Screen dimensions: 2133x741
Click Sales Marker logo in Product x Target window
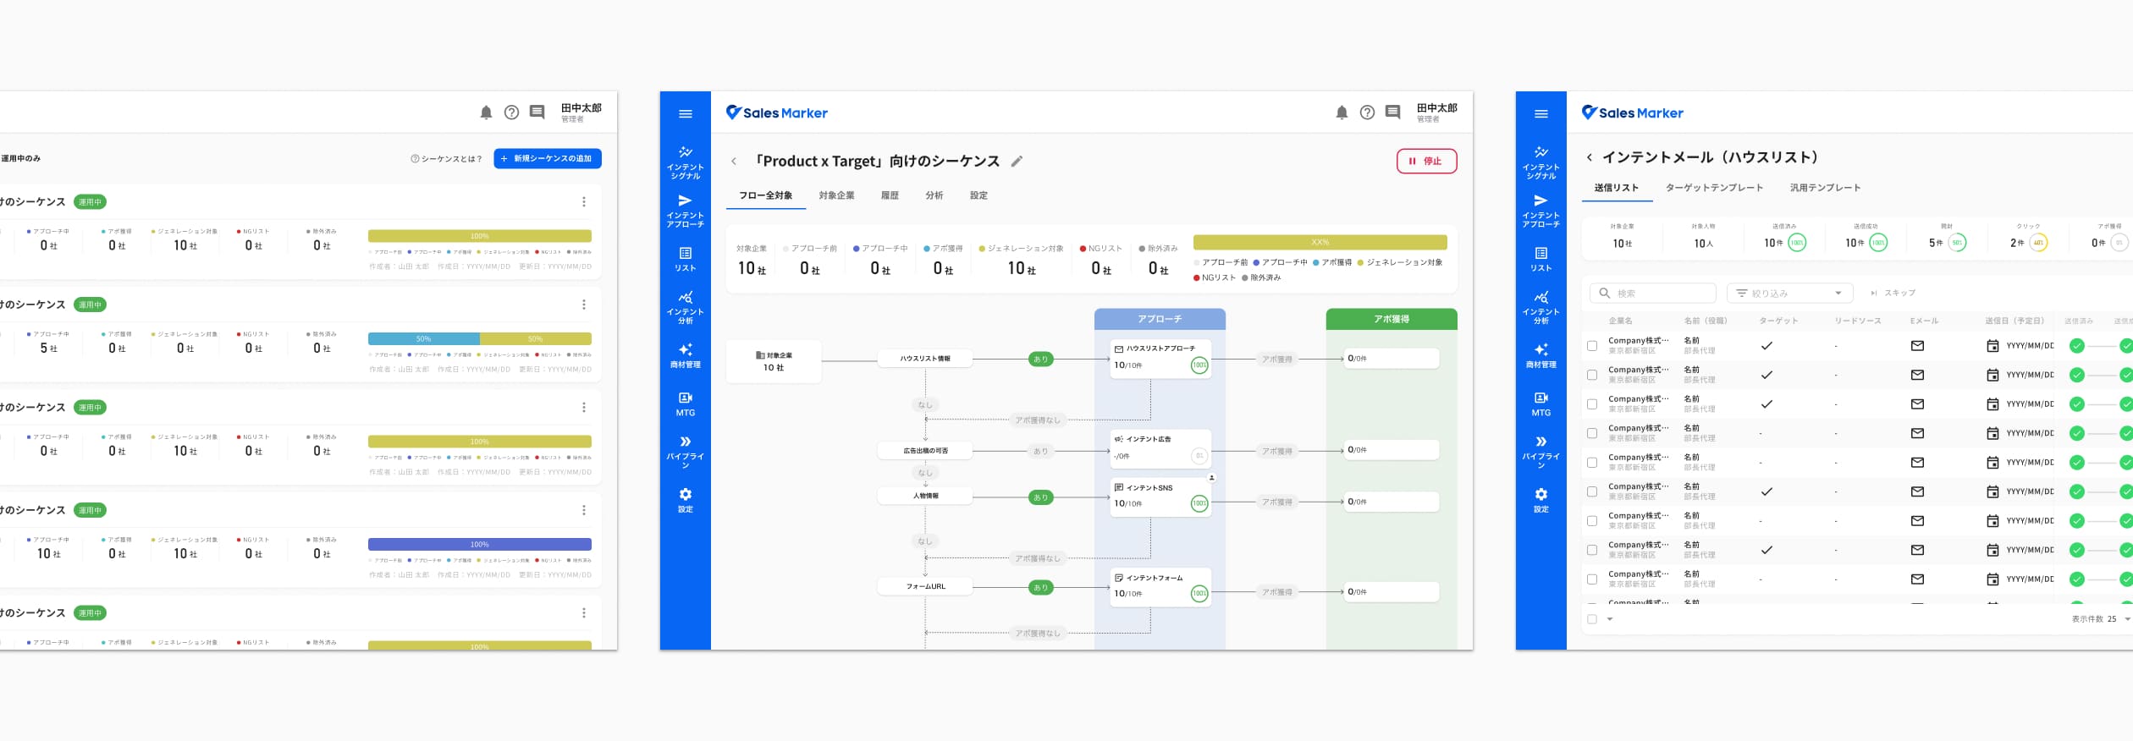(x=776, y=113)
